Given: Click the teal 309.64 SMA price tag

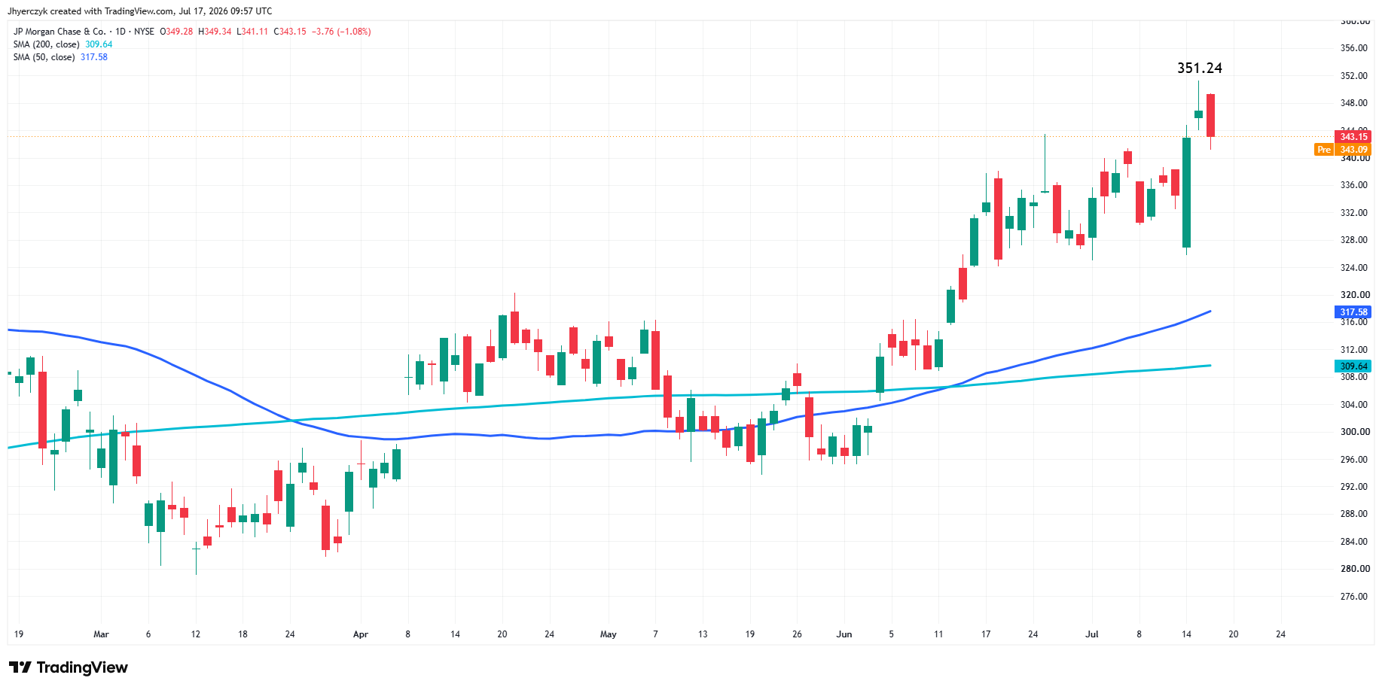Looking at the screenshot, I should 1353,366.
